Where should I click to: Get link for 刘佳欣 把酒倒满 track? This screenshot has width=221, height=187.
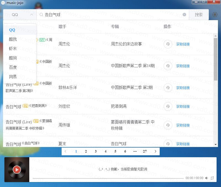coord(183,106)
